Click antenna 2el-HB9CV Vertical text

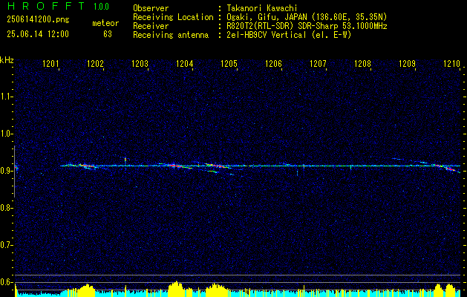[267, 35]
